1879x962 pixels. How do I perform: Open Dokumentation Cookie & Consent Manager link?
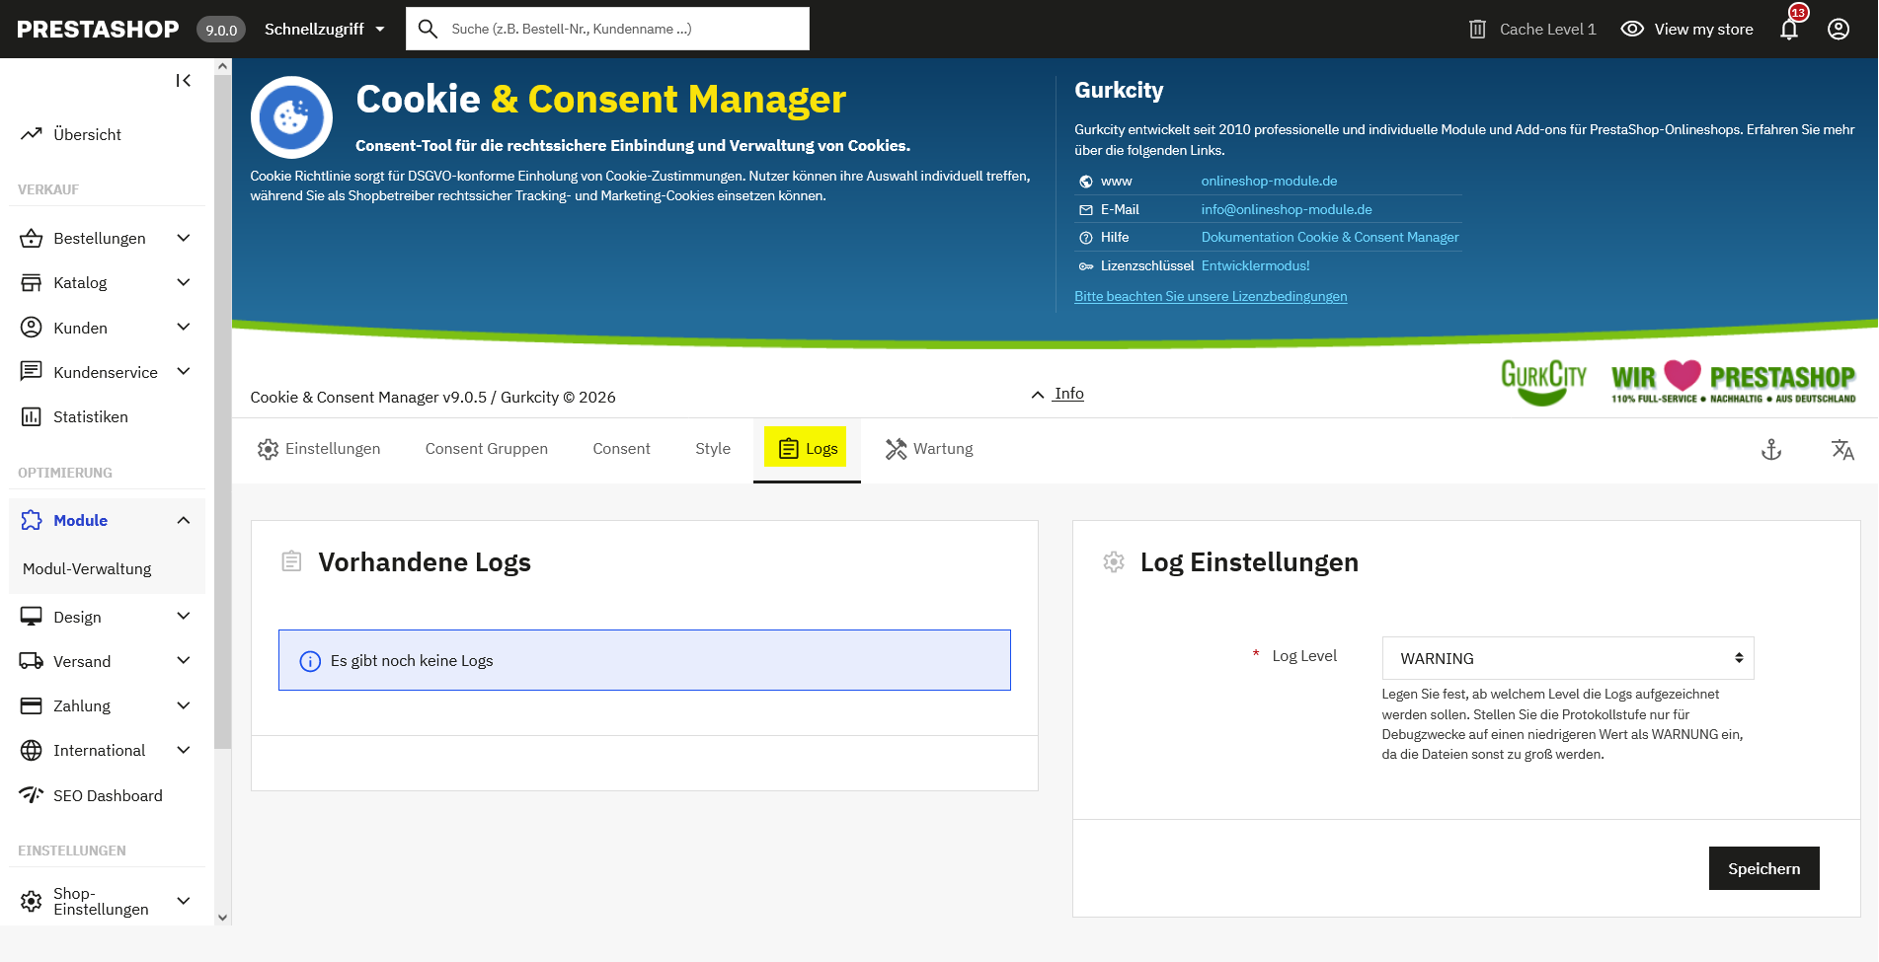click(1329, 237)
